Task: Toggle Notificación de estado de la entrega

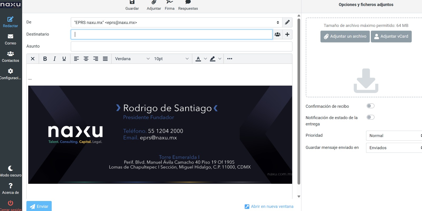Action: pyautogui.click(x=370, y=117)
